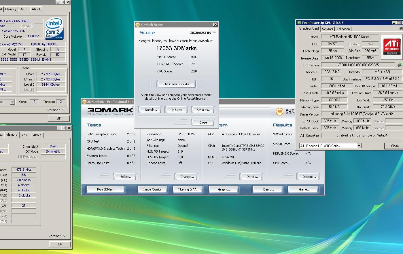Click the 17053 3DMarks score text

[176, 48]
